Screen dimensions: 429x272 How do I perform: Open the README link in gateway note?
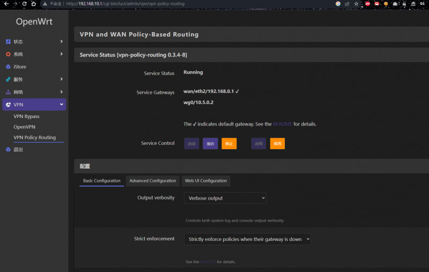click(282, 124)
